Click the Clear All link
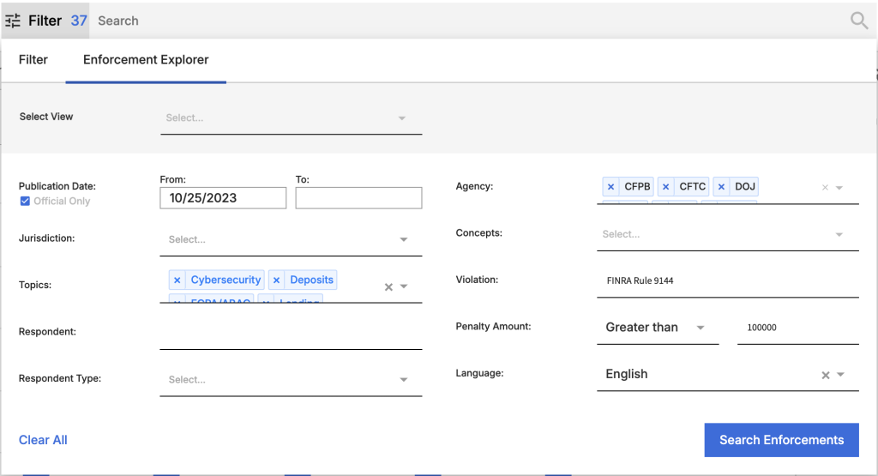 tap(43, 440)
